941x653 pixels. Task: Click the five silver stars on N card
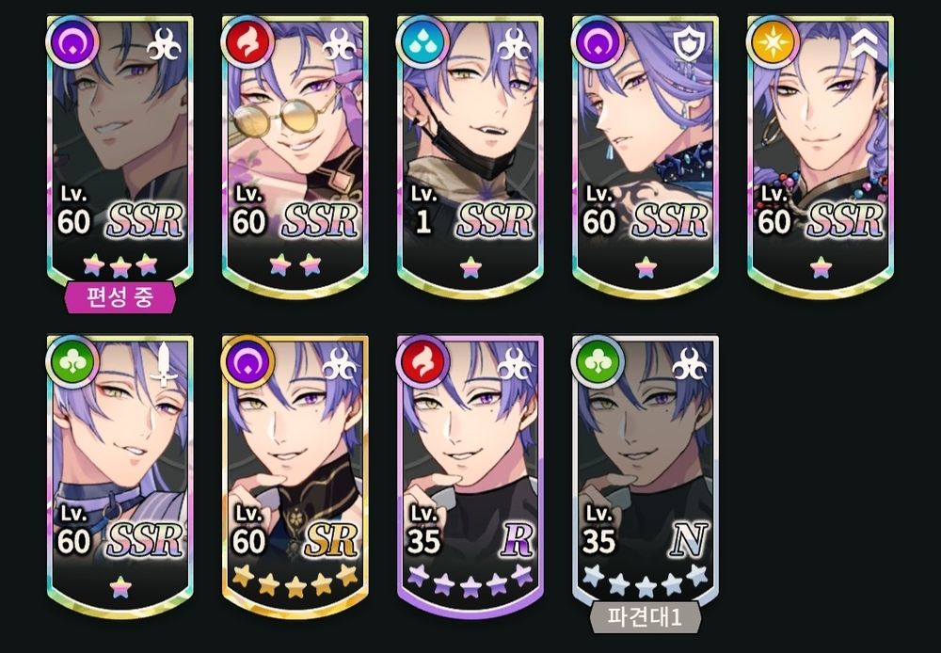click(646, 580)
